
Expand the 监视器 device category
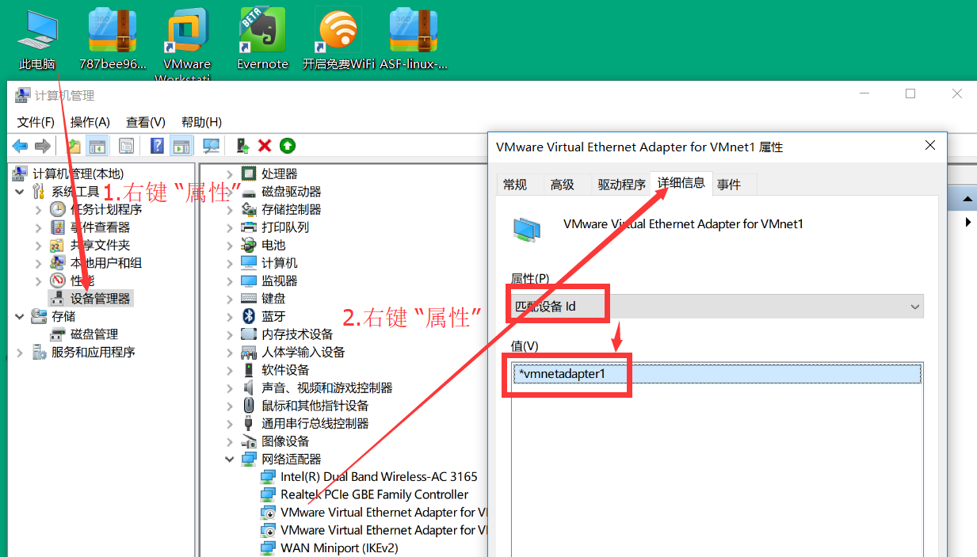[230, 280]
